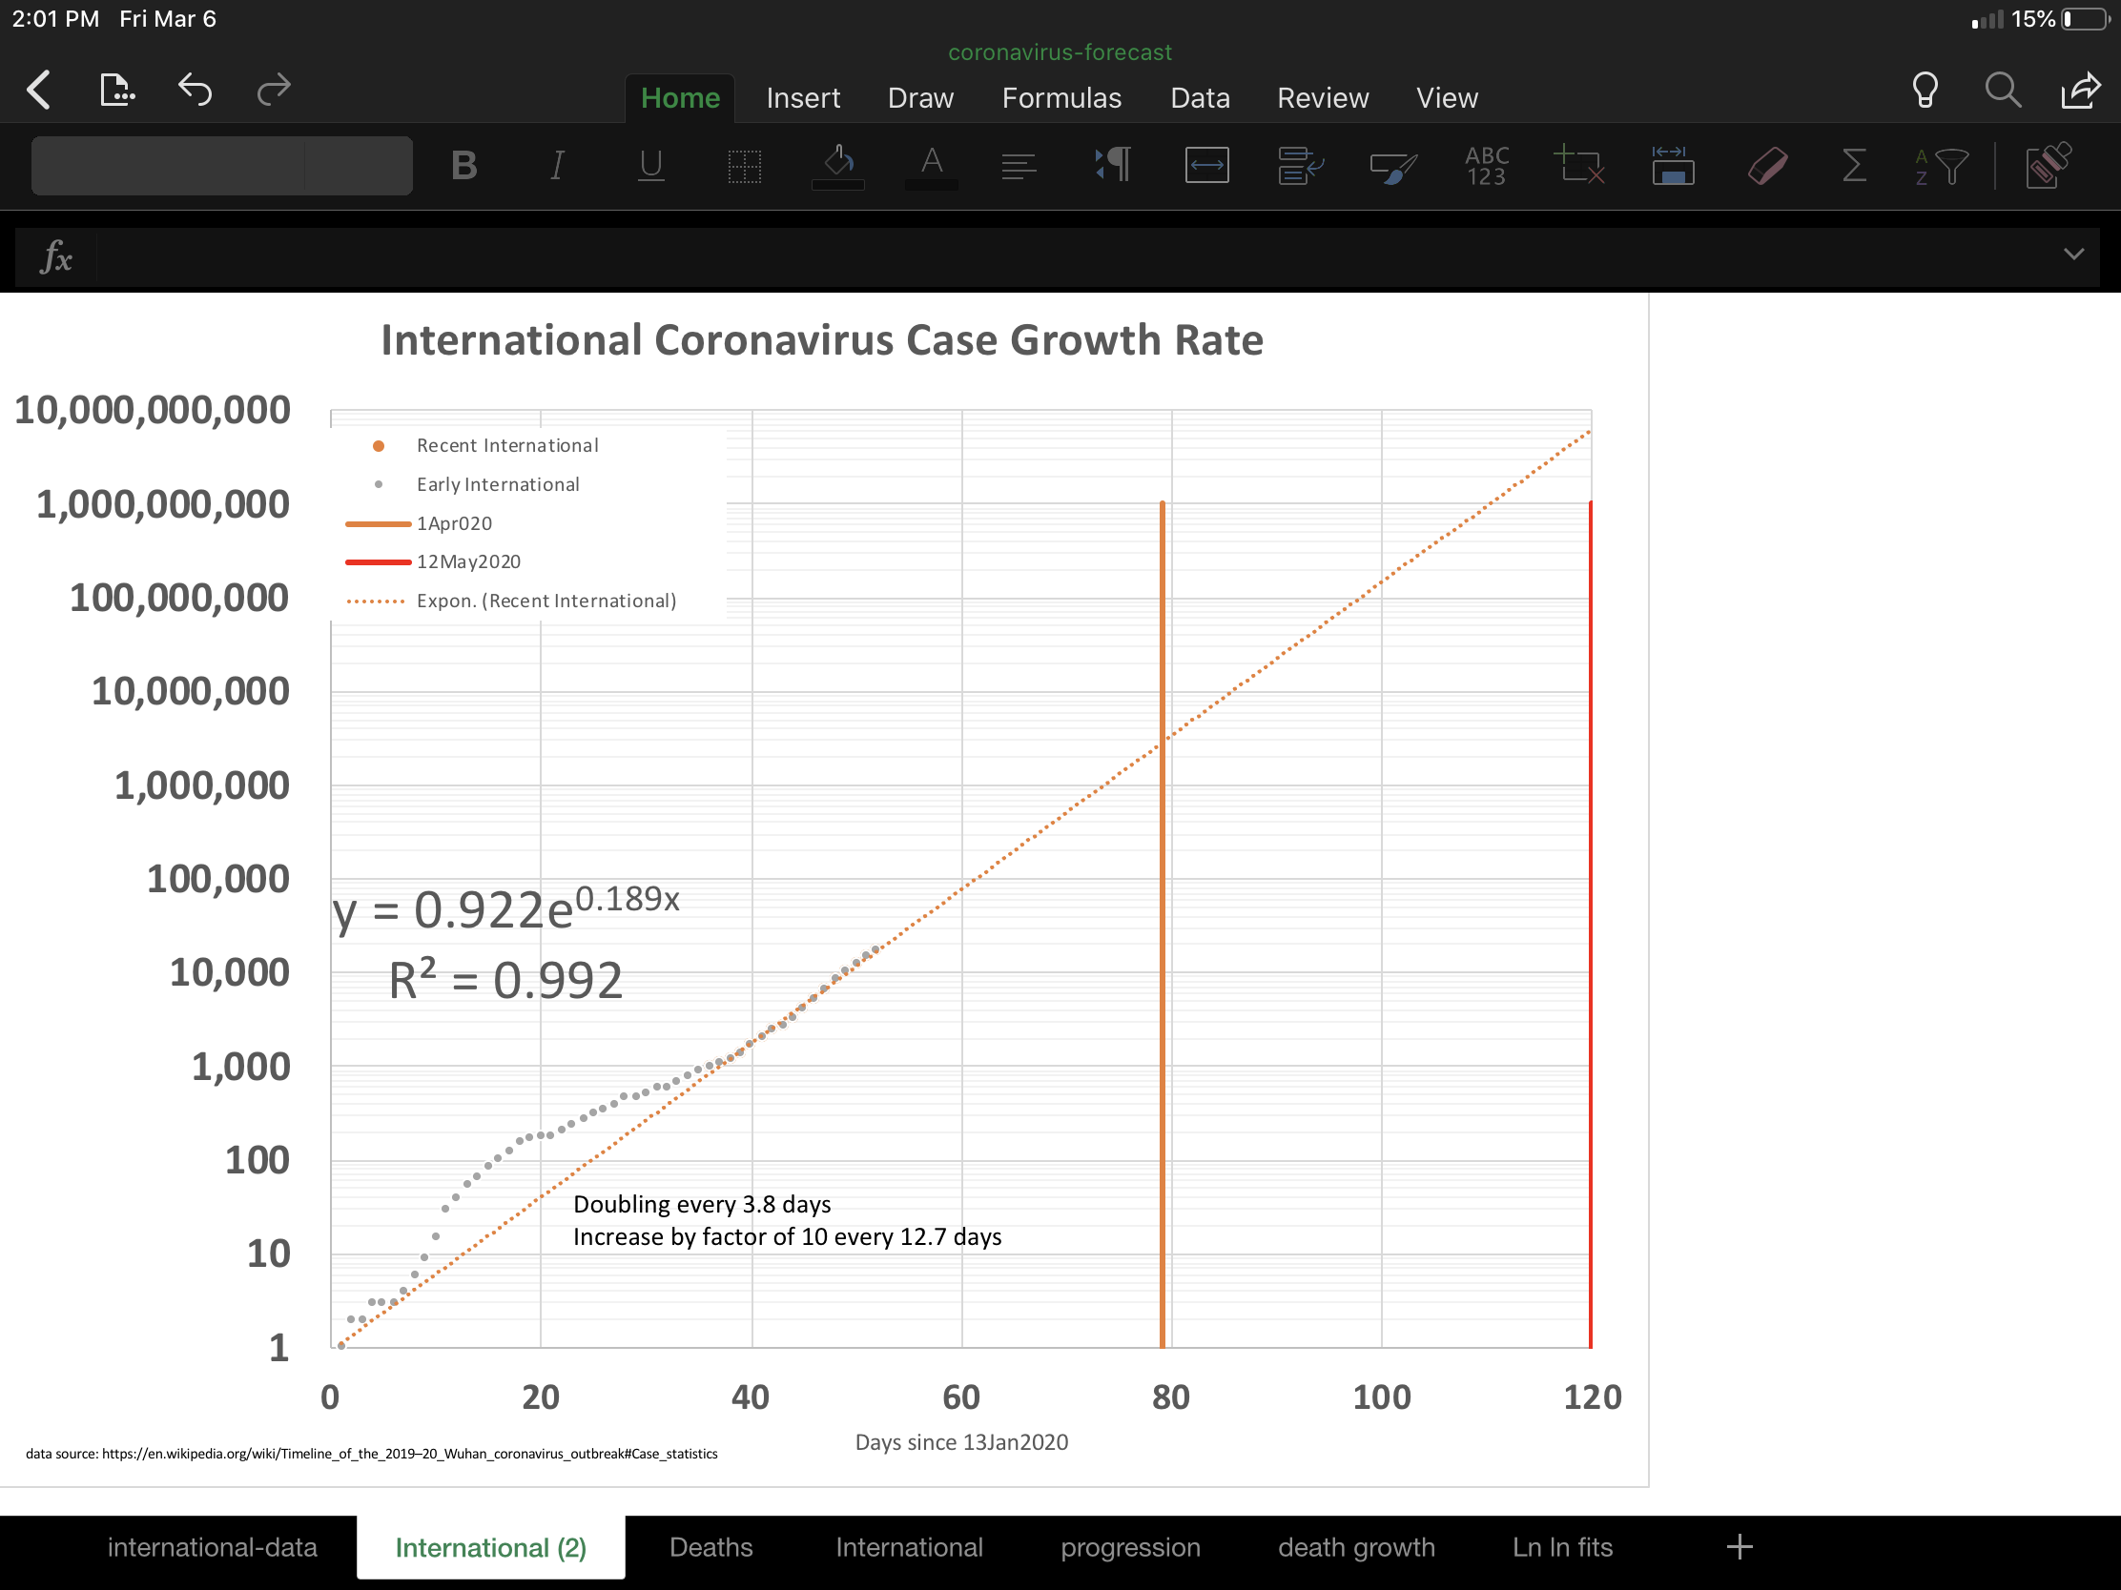Add a new sheet with plus button
Viewport: 2121px width, 1590px height.
pyautogui.click(x=1739, y=1547)
